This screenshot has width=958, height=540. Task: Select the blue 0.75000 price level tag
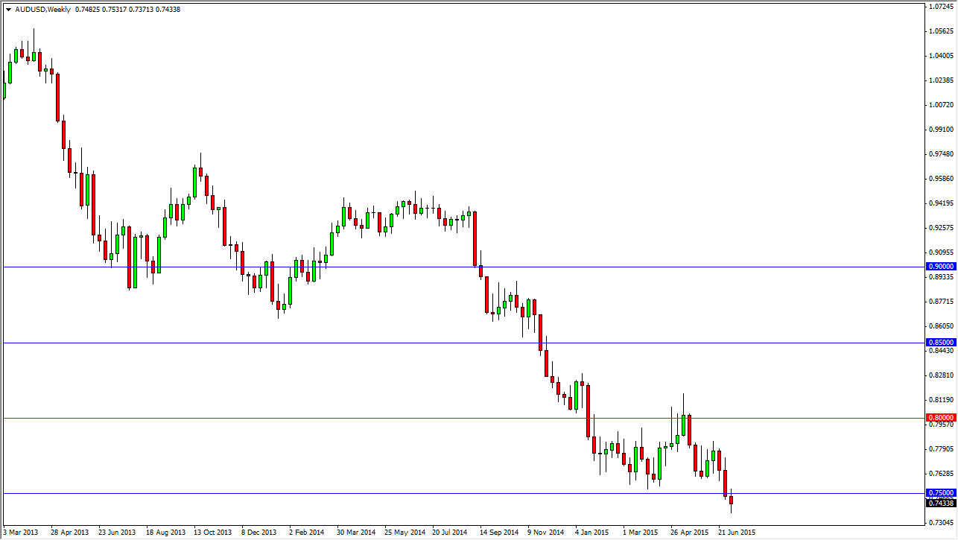click(939, 492)
